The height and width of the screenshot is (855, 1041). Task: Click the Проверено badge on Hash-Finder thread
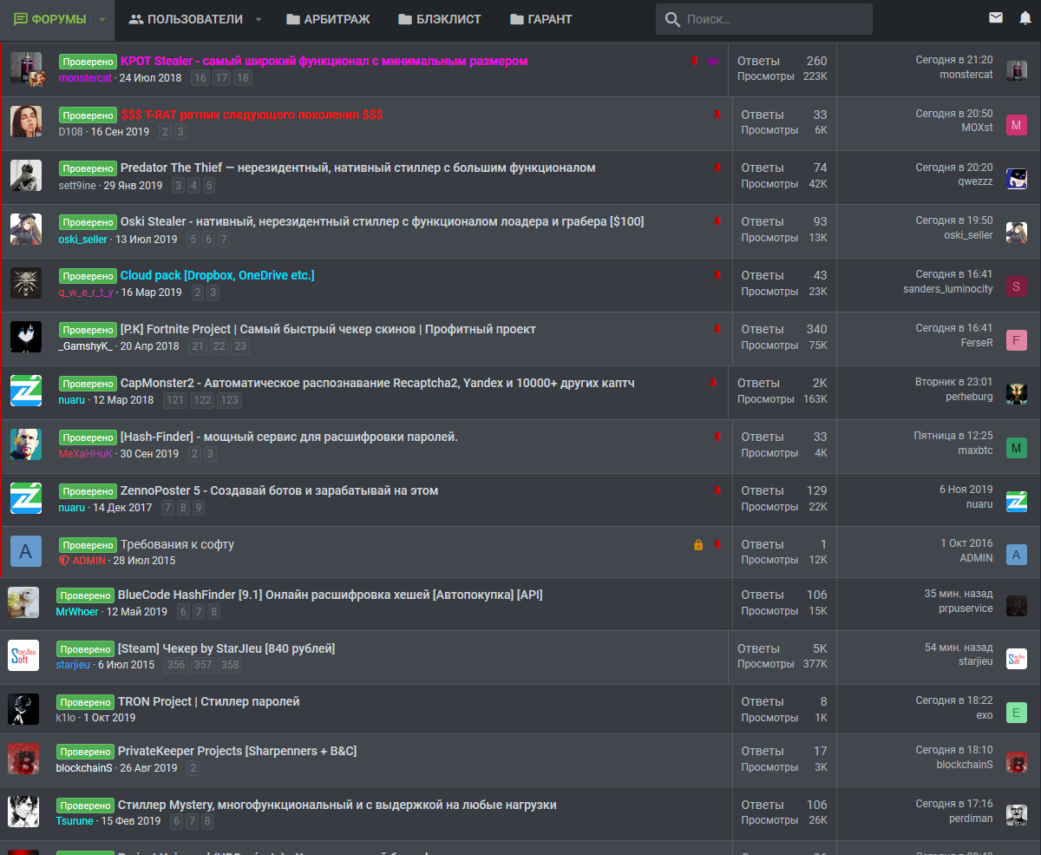(88, 437)
